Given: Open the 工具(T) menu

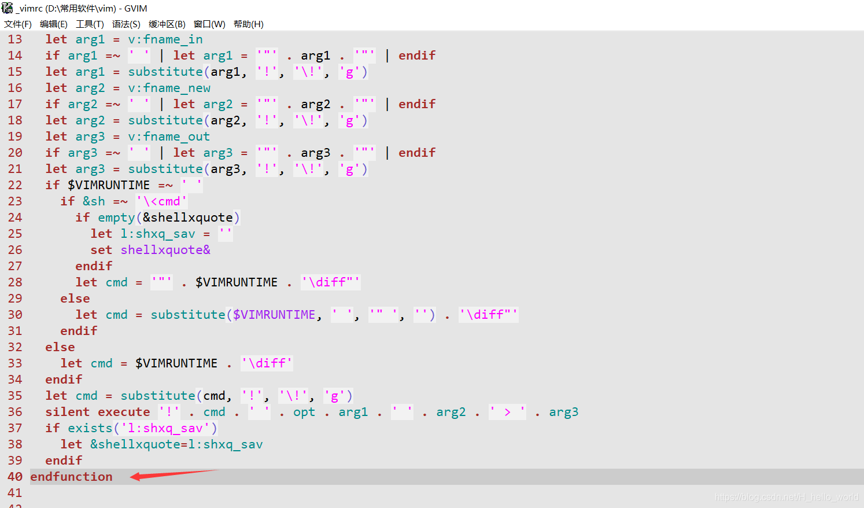Looking at the screenshot, I should [90, 24].
